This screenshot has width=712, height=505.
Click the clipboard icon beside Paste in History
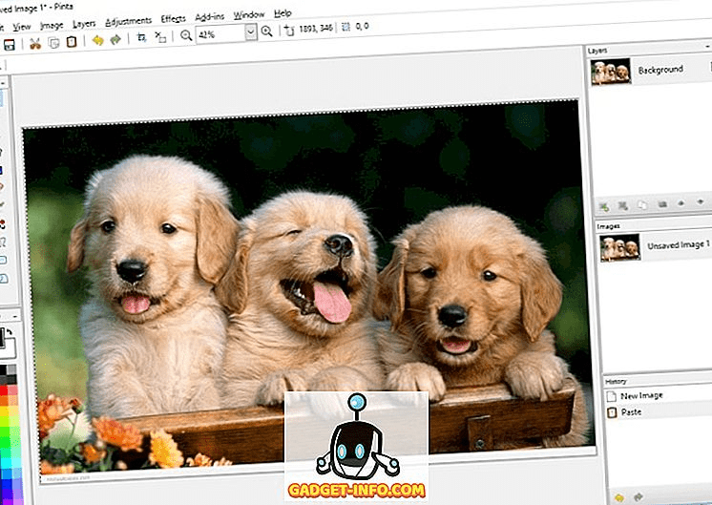pos(612,412)
